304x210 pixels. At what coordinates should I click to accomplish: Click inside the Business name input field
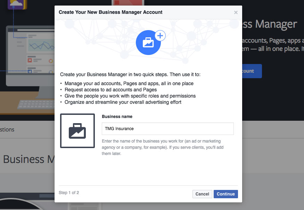pyautogui.click(x=168, y=129)
